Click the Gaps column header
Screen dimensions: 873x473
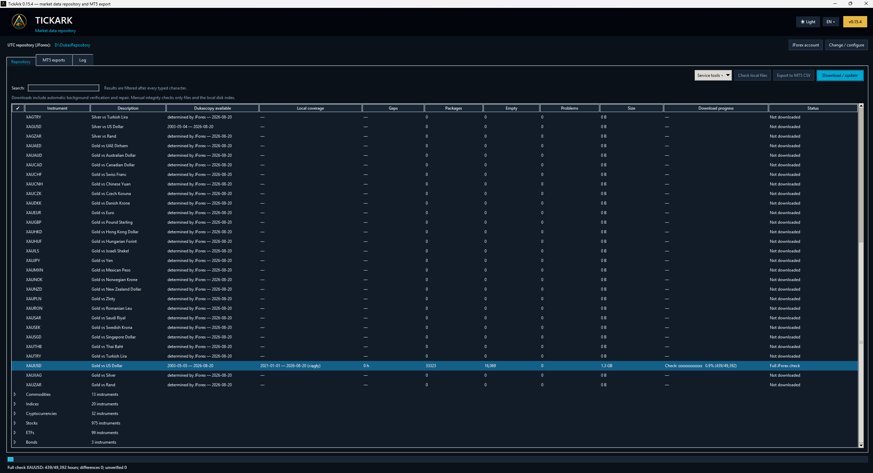click(x=393, y=108)
